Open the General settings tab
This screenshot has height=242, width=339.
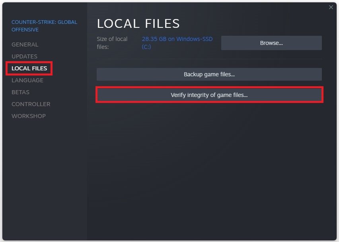(25, 45)
